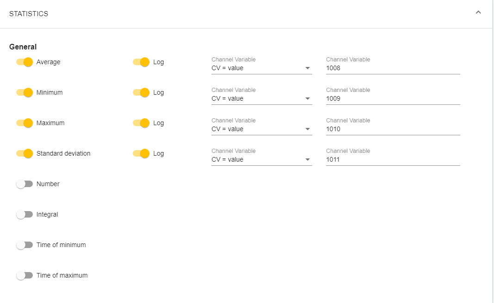Open Channel Variable dropdown for Average
The image size is (494, 303).
tap(261, 68)
